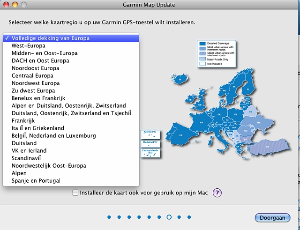This screenshot has width=300, height=230.
Task: Click Iceland (IS) on the coverage map
Action: [180, 79]
